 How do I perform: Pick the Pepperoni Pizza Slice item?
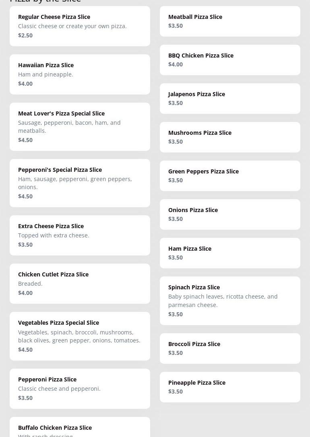coord(80,389)
